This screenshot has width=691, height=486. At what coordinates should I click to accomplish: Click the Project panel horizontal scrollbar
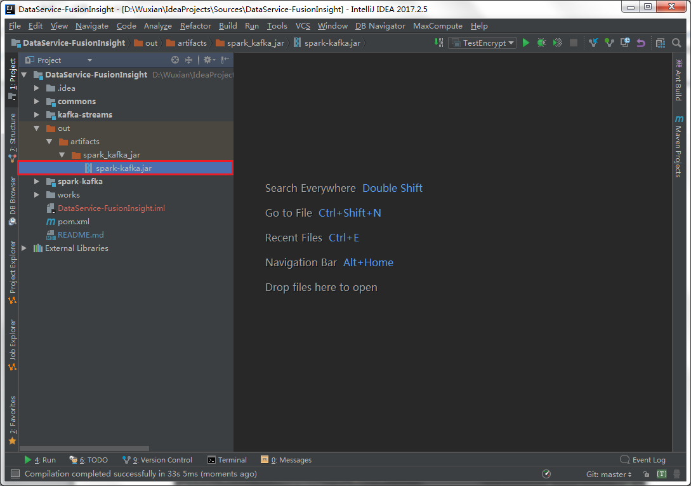[84, 449]
